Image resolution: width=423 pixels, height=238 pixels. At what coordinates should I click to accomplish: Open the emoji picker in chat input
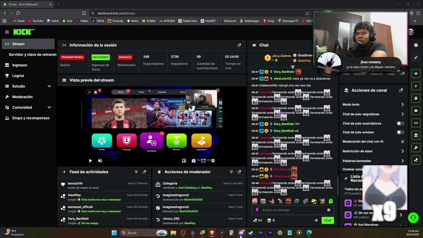328,210
